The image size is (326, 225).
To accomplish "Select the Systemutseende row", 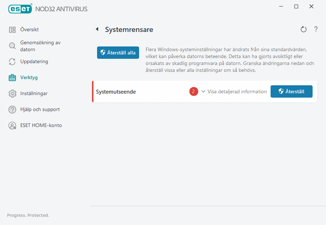I will (116, 92).
